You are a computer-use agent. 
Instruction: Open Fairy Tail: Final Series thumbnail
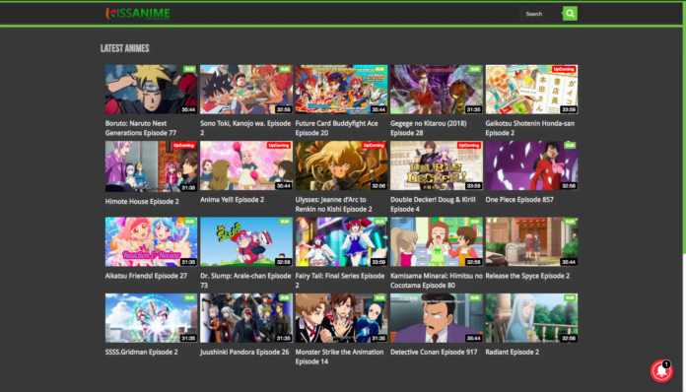341,241
